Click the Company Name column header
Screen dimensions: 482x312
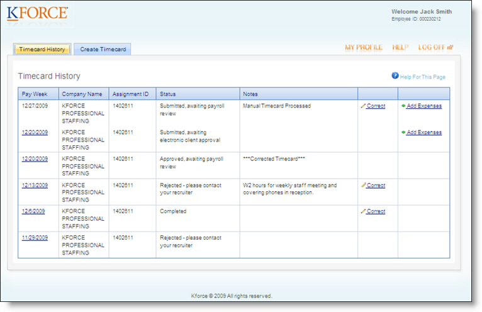point(84,94)
